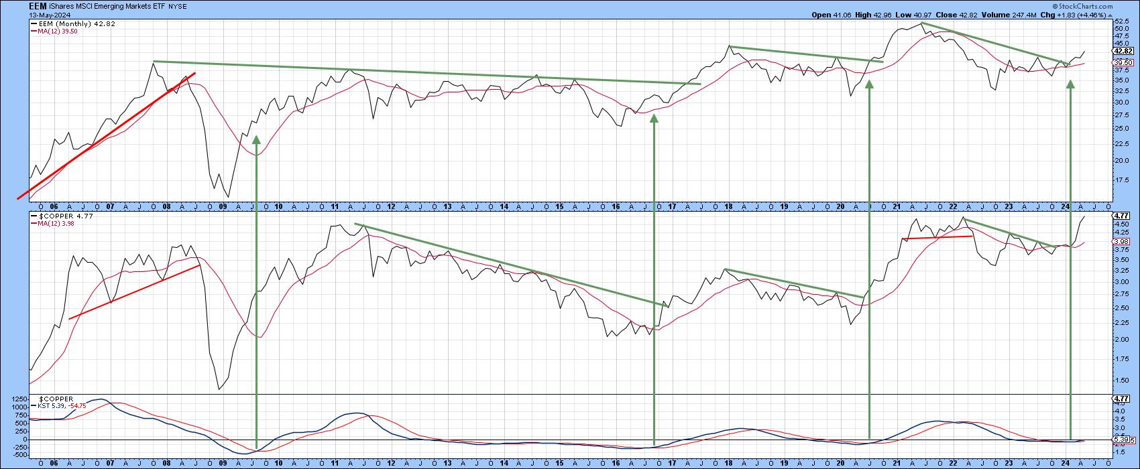Viewport: 1140px width, 469px height.
Task: Click the 20 year label on bottom axis
Action: click(x=841, y=462)
